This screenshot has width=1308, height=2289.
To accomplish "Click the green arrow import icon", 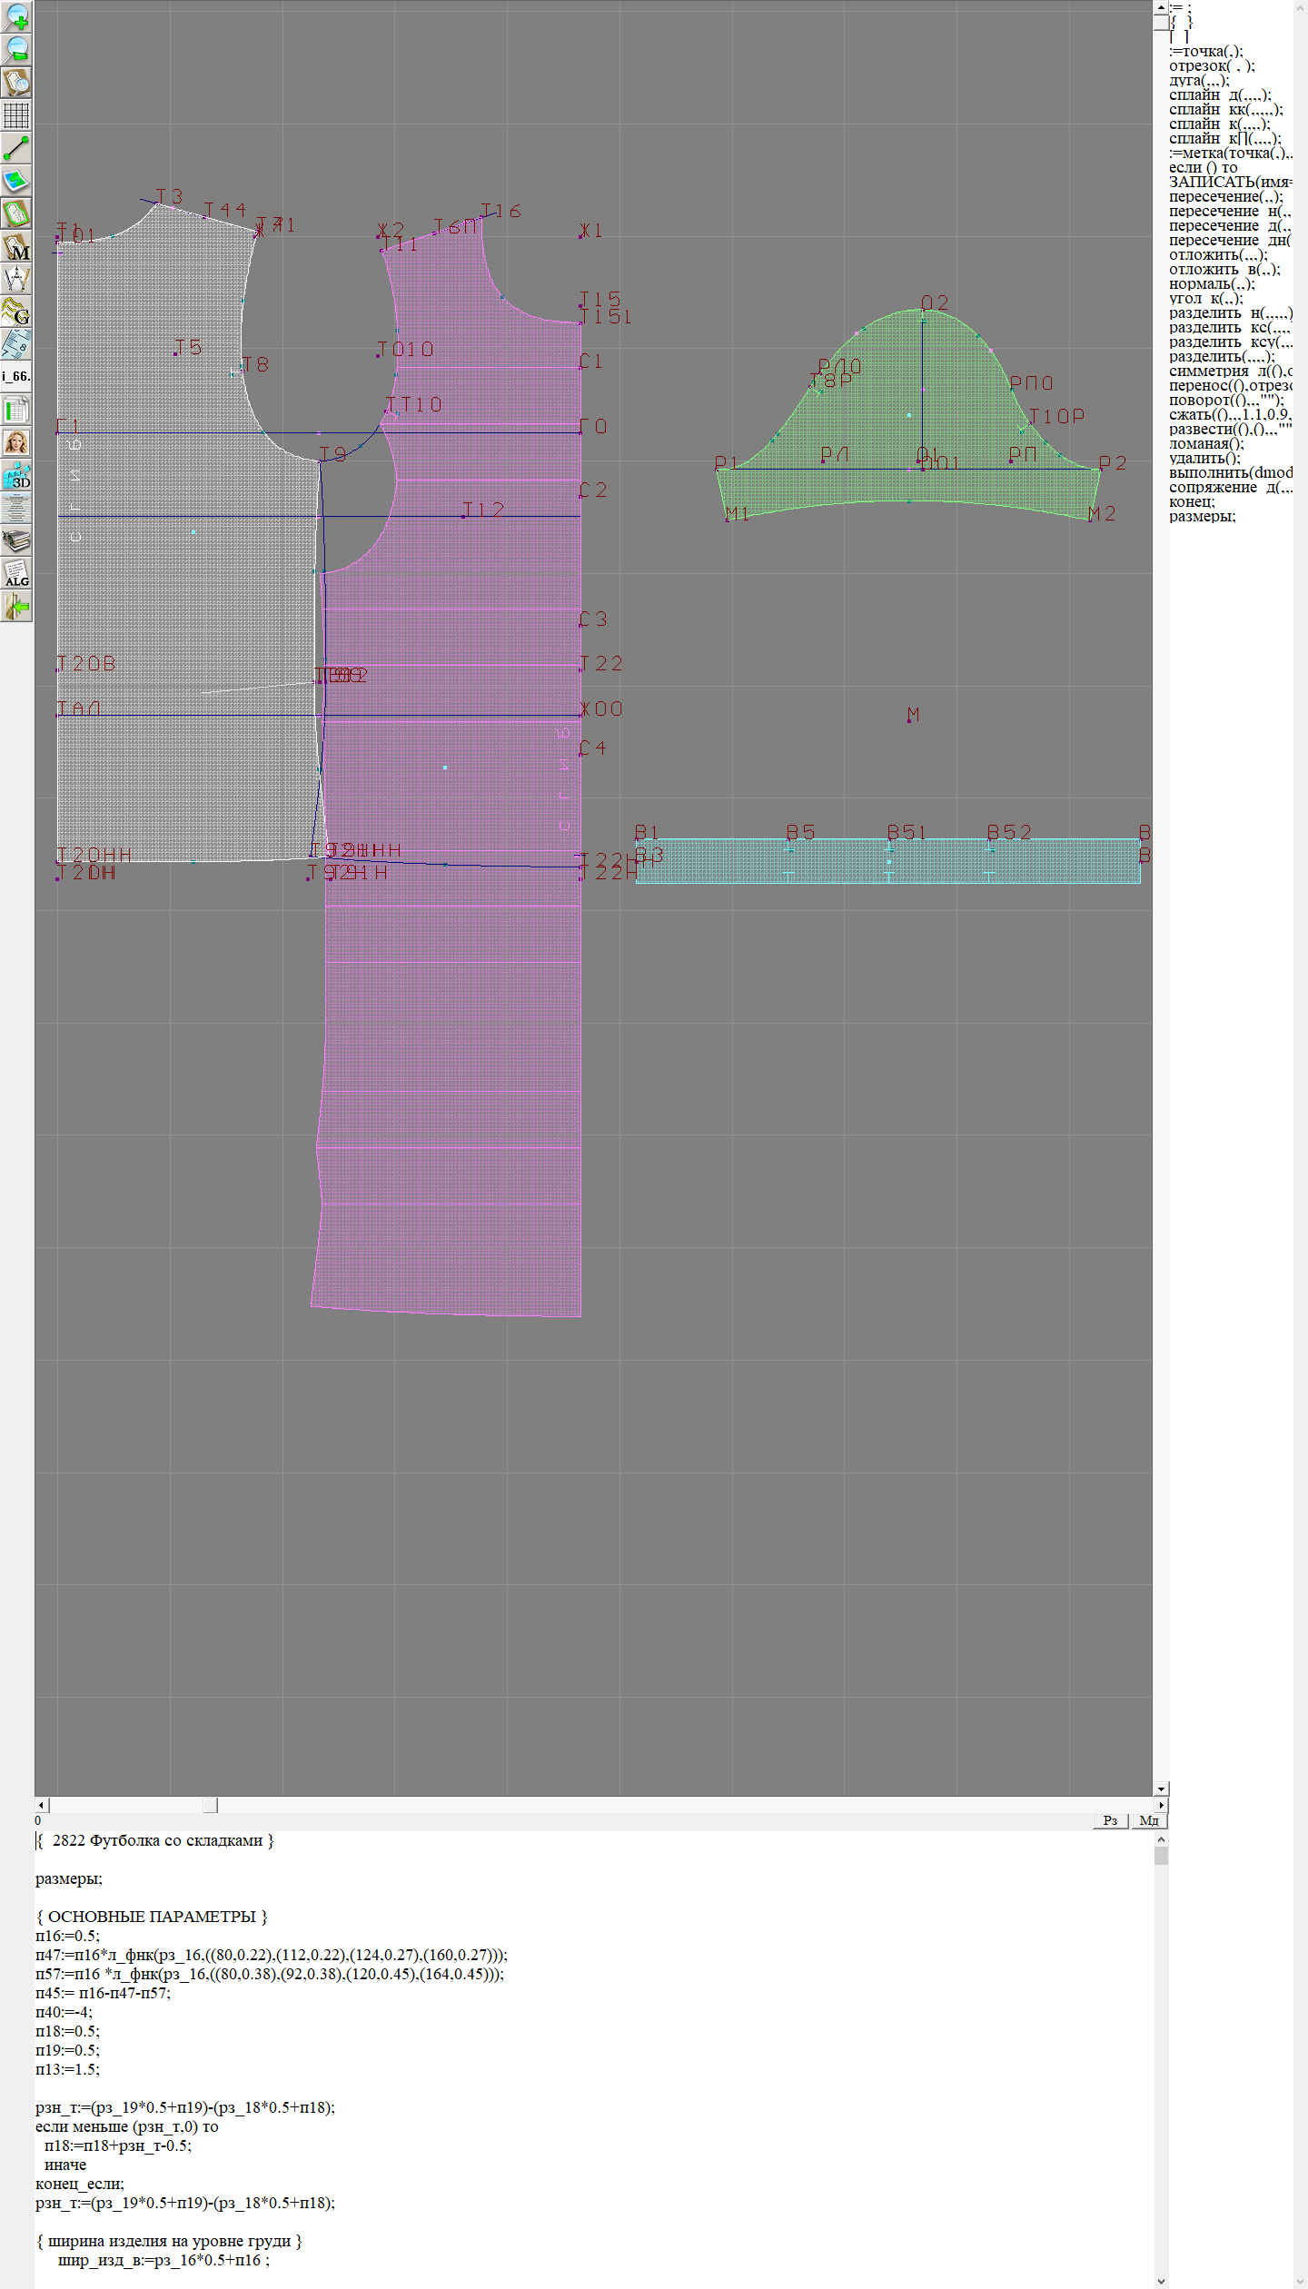I will click(16, 606).
